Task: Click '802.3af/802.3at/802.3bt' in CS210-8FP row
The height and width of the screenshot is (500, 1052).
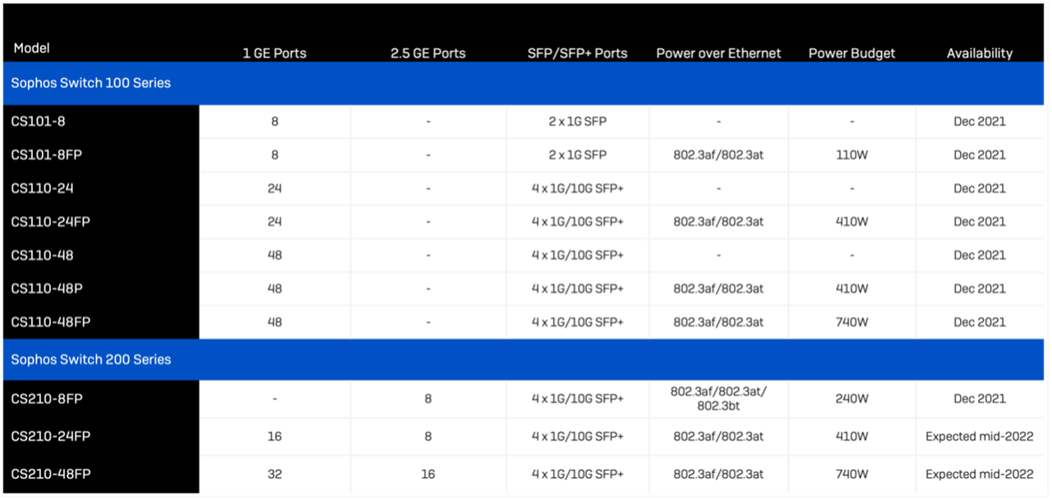Action: [x=718, y=398]
